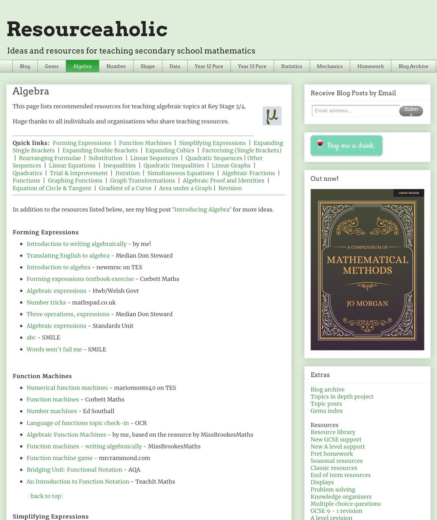Open the Year 13 Pure tab

click(x=252, y=66)
